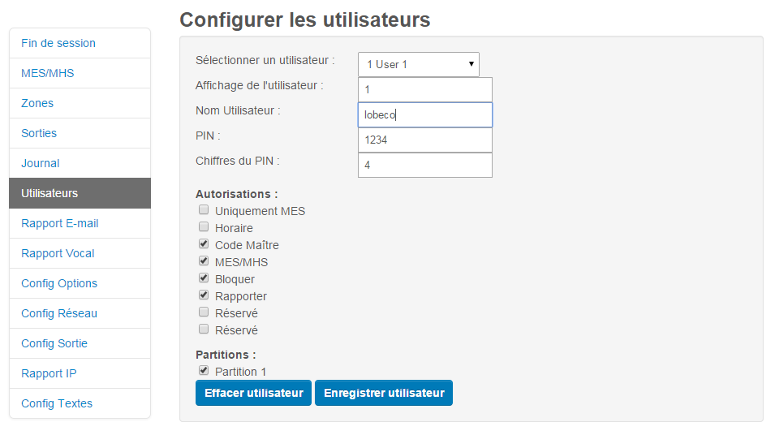The image size is (775, 435).
Task: Navigate to Config Textes
Action: point(80,403)
